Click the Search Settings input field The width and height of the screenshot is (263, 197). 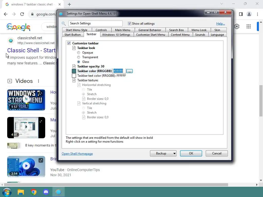(x=96, y=23)
